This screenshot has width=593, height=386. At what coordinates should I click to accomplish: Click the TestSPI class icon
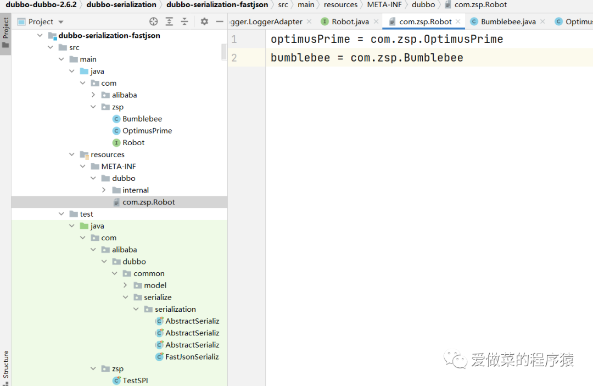[116, 381]
